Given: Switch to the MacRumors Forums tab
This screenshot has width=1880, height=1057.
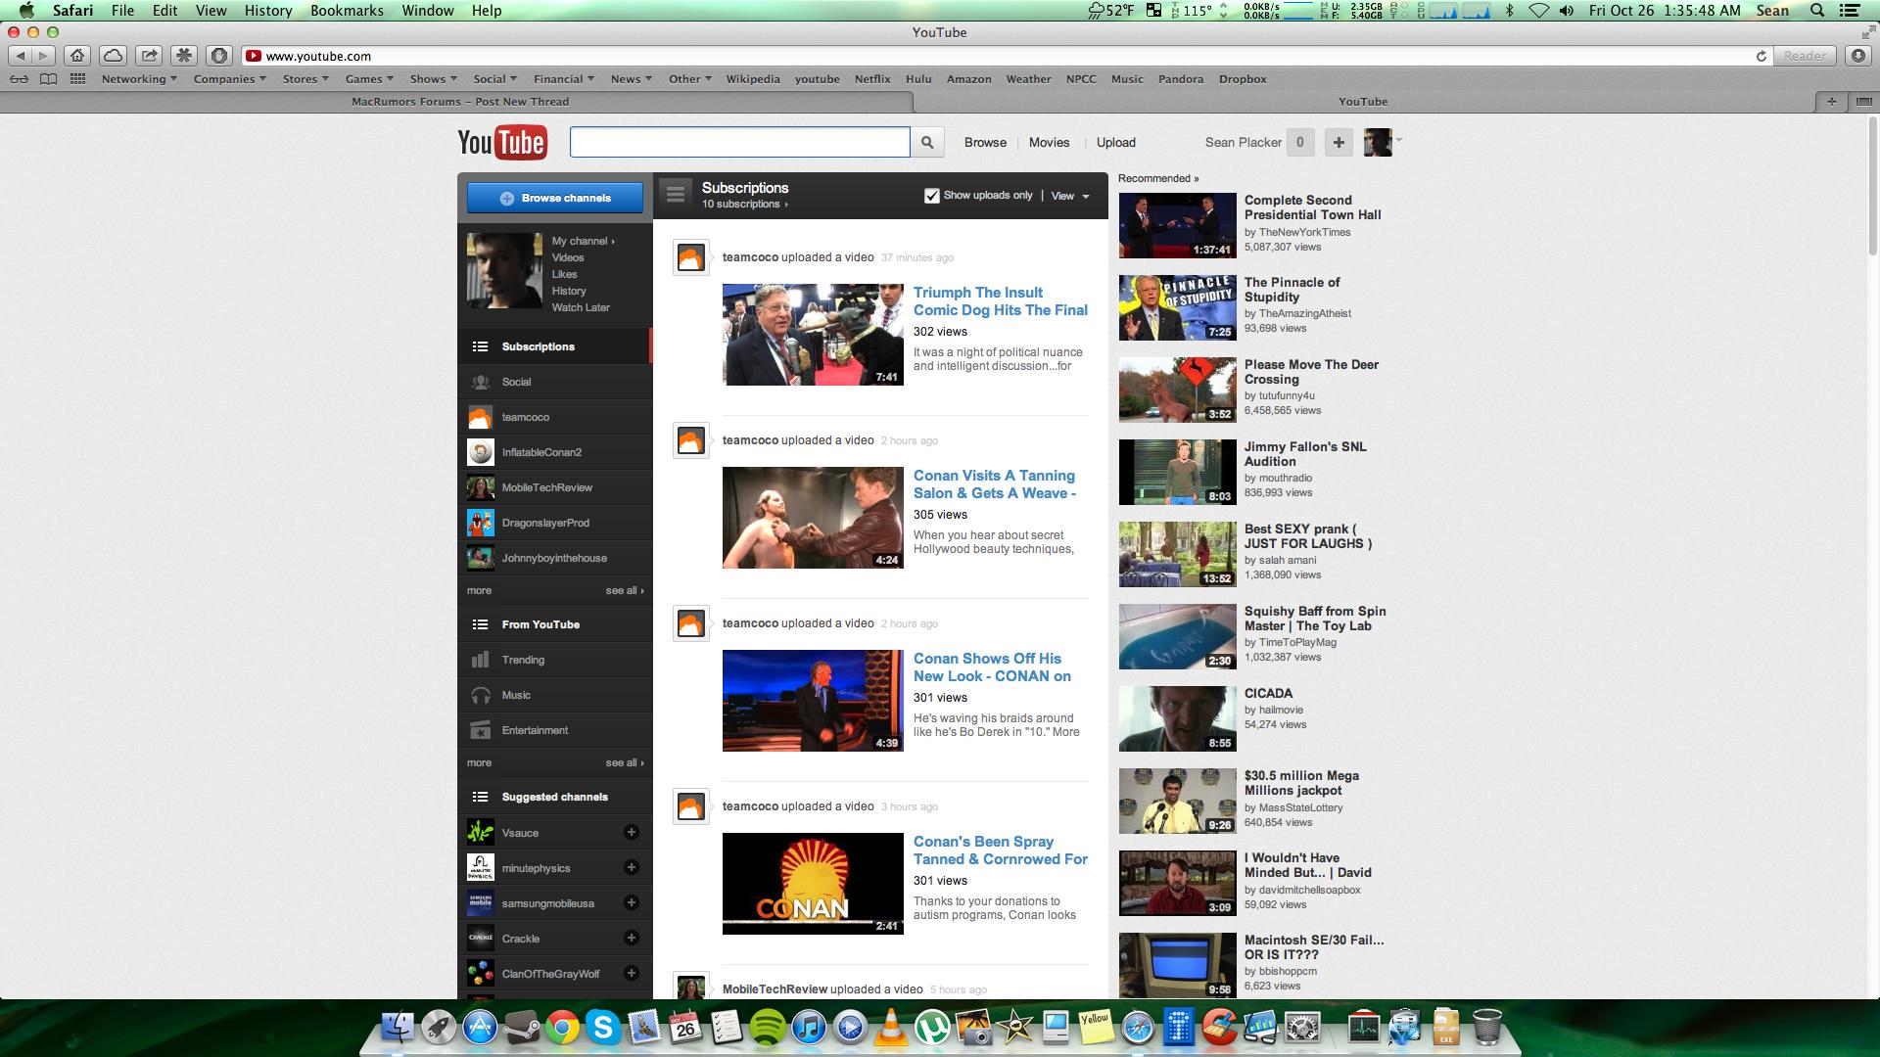Looking at the screenshot, I should click(x=459, y=102).
